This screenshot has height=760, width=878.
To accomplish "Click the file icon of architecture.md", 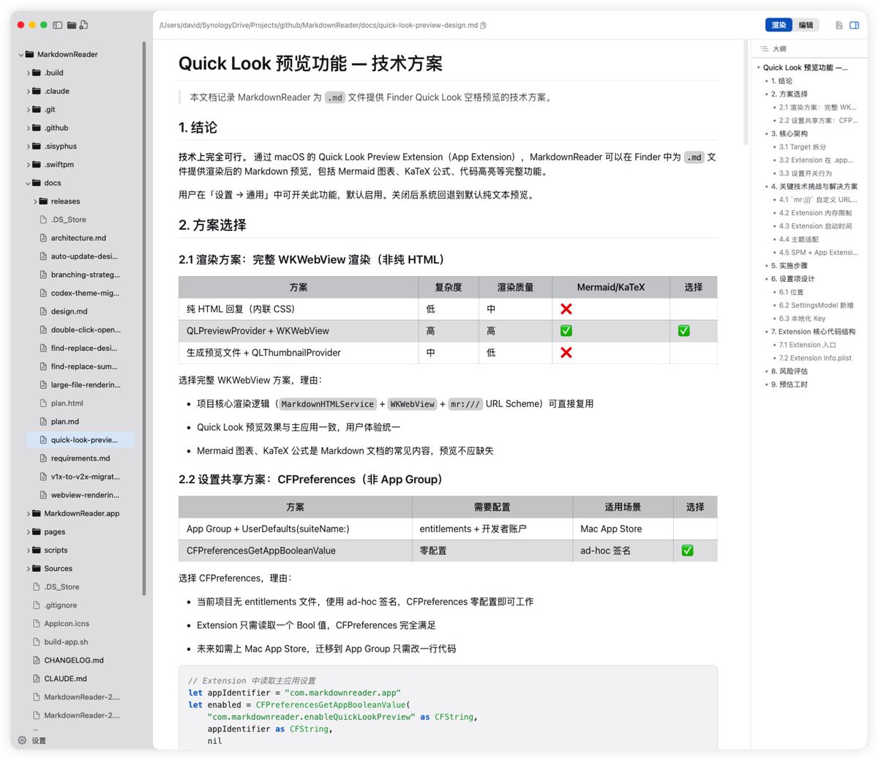I will [x=43, y=238].
